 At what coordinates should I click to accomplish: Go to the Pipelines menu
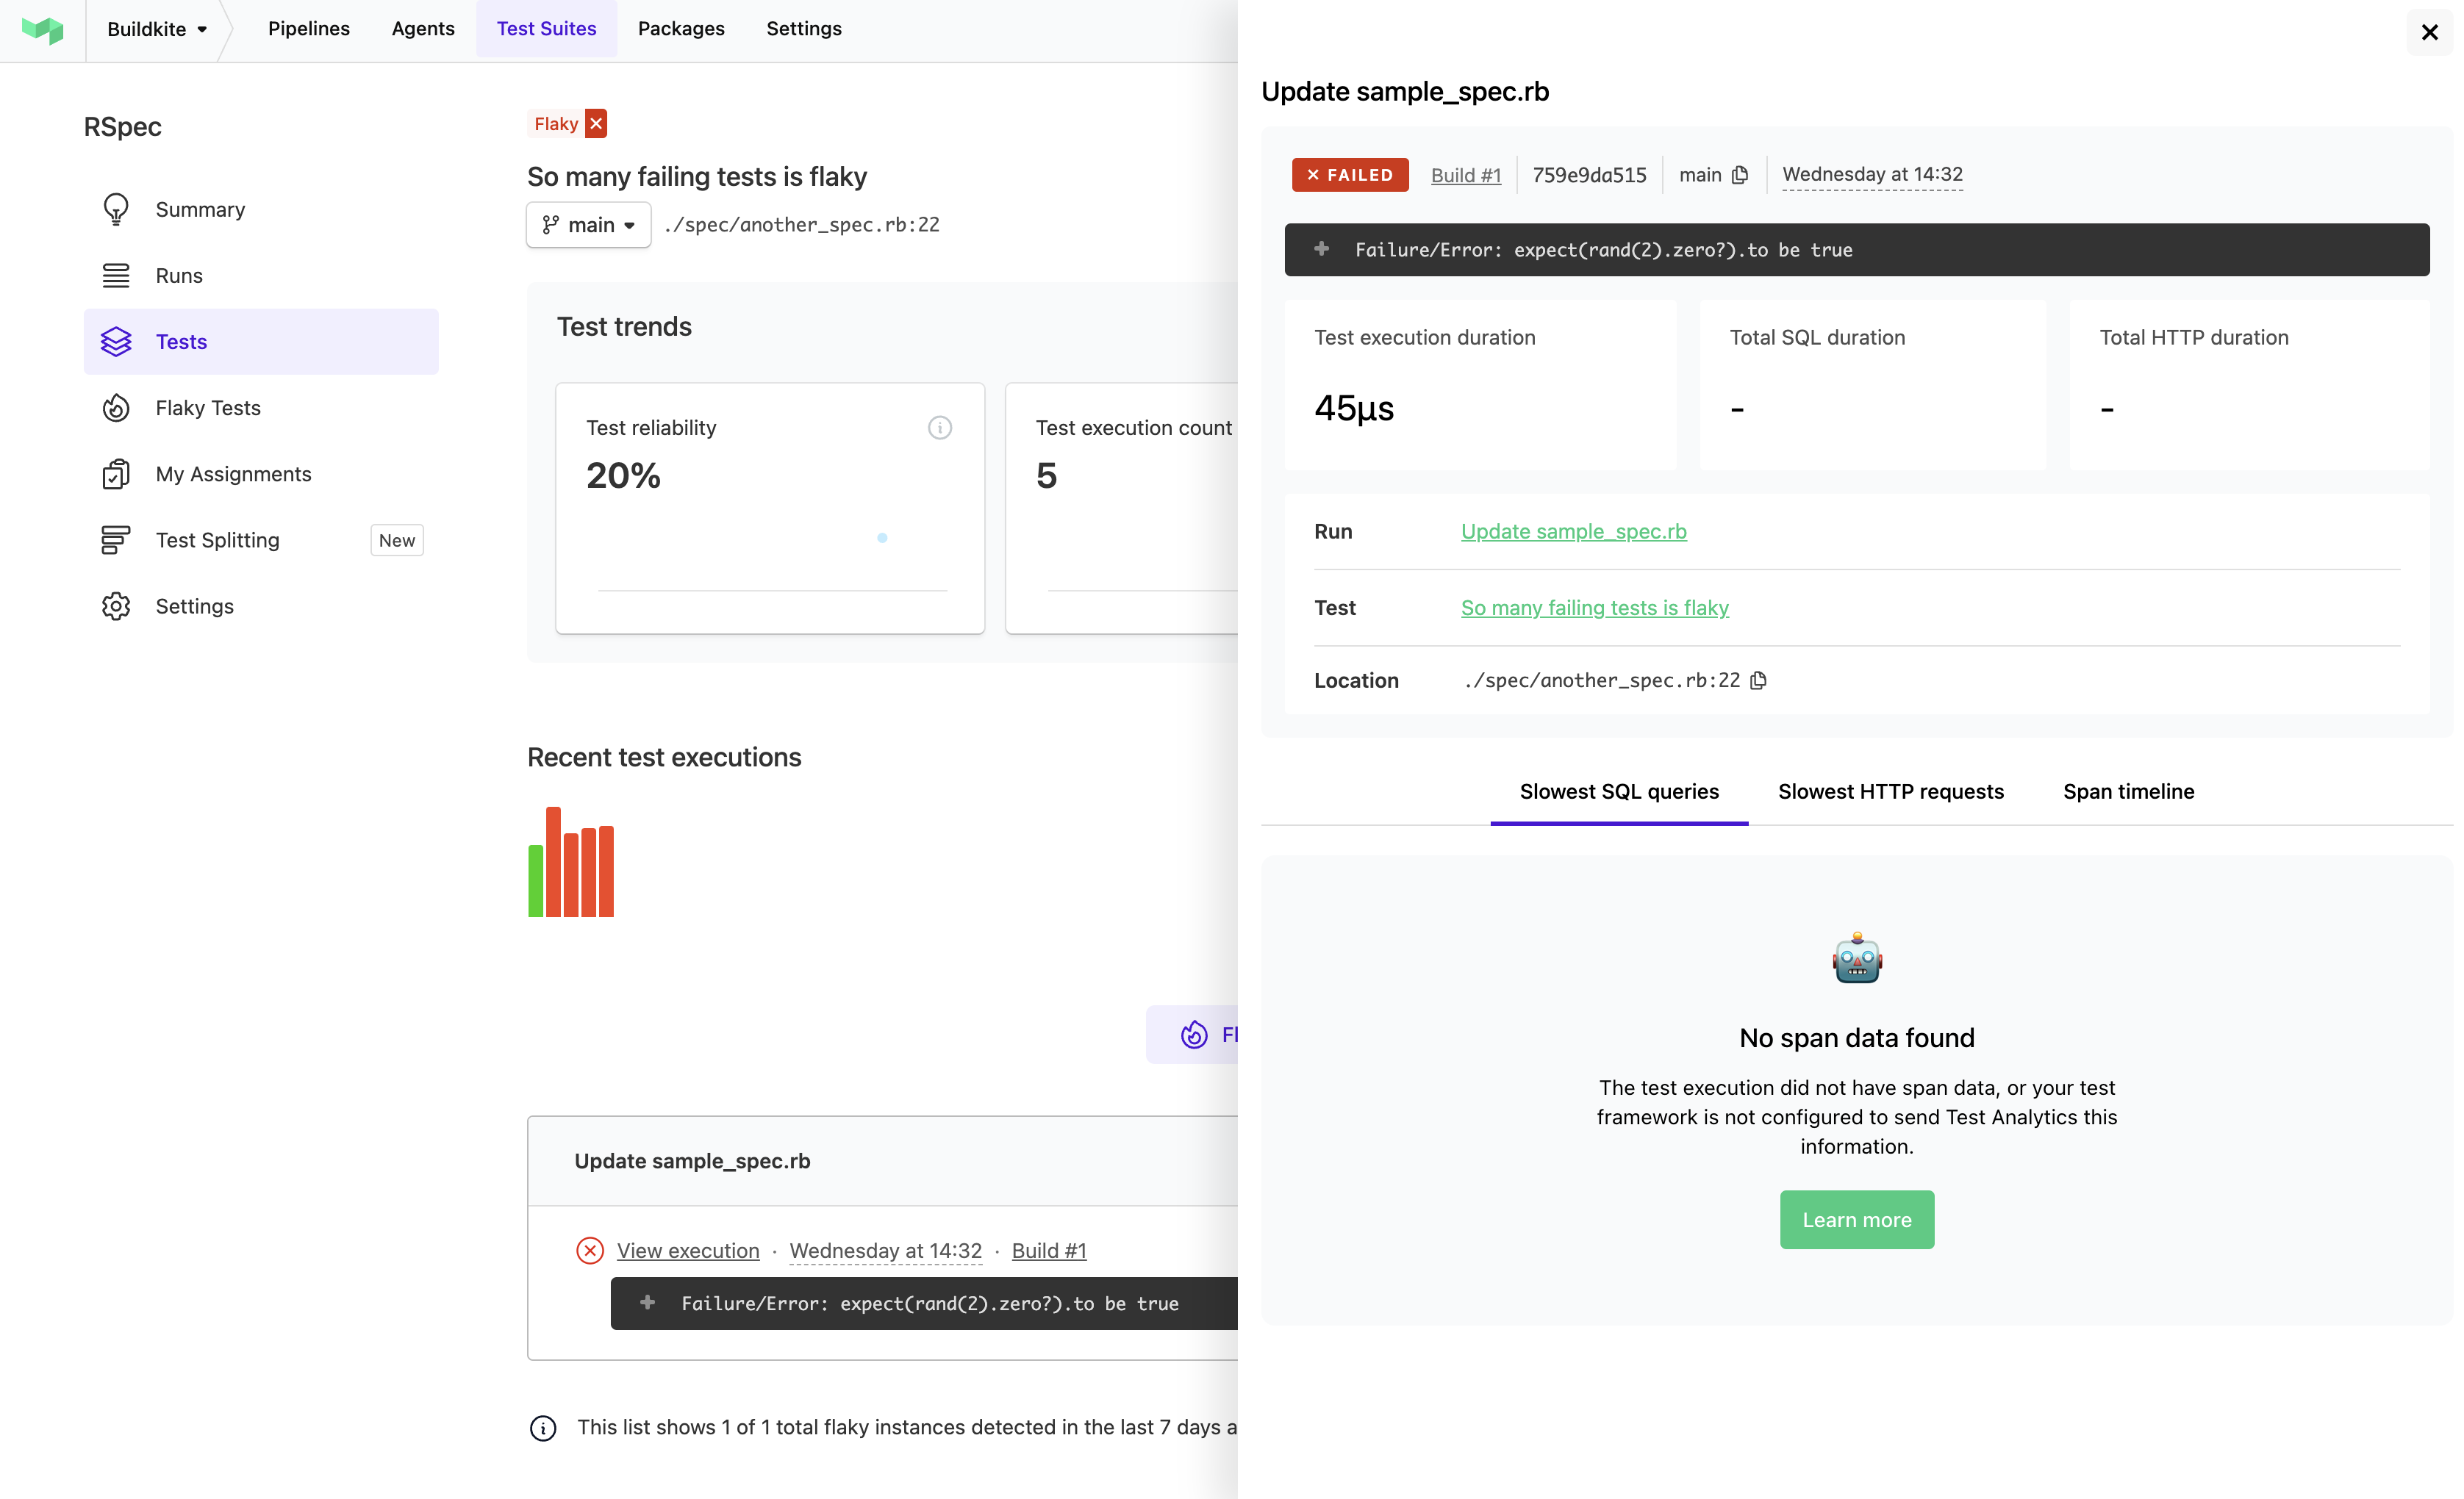point(308,29)
